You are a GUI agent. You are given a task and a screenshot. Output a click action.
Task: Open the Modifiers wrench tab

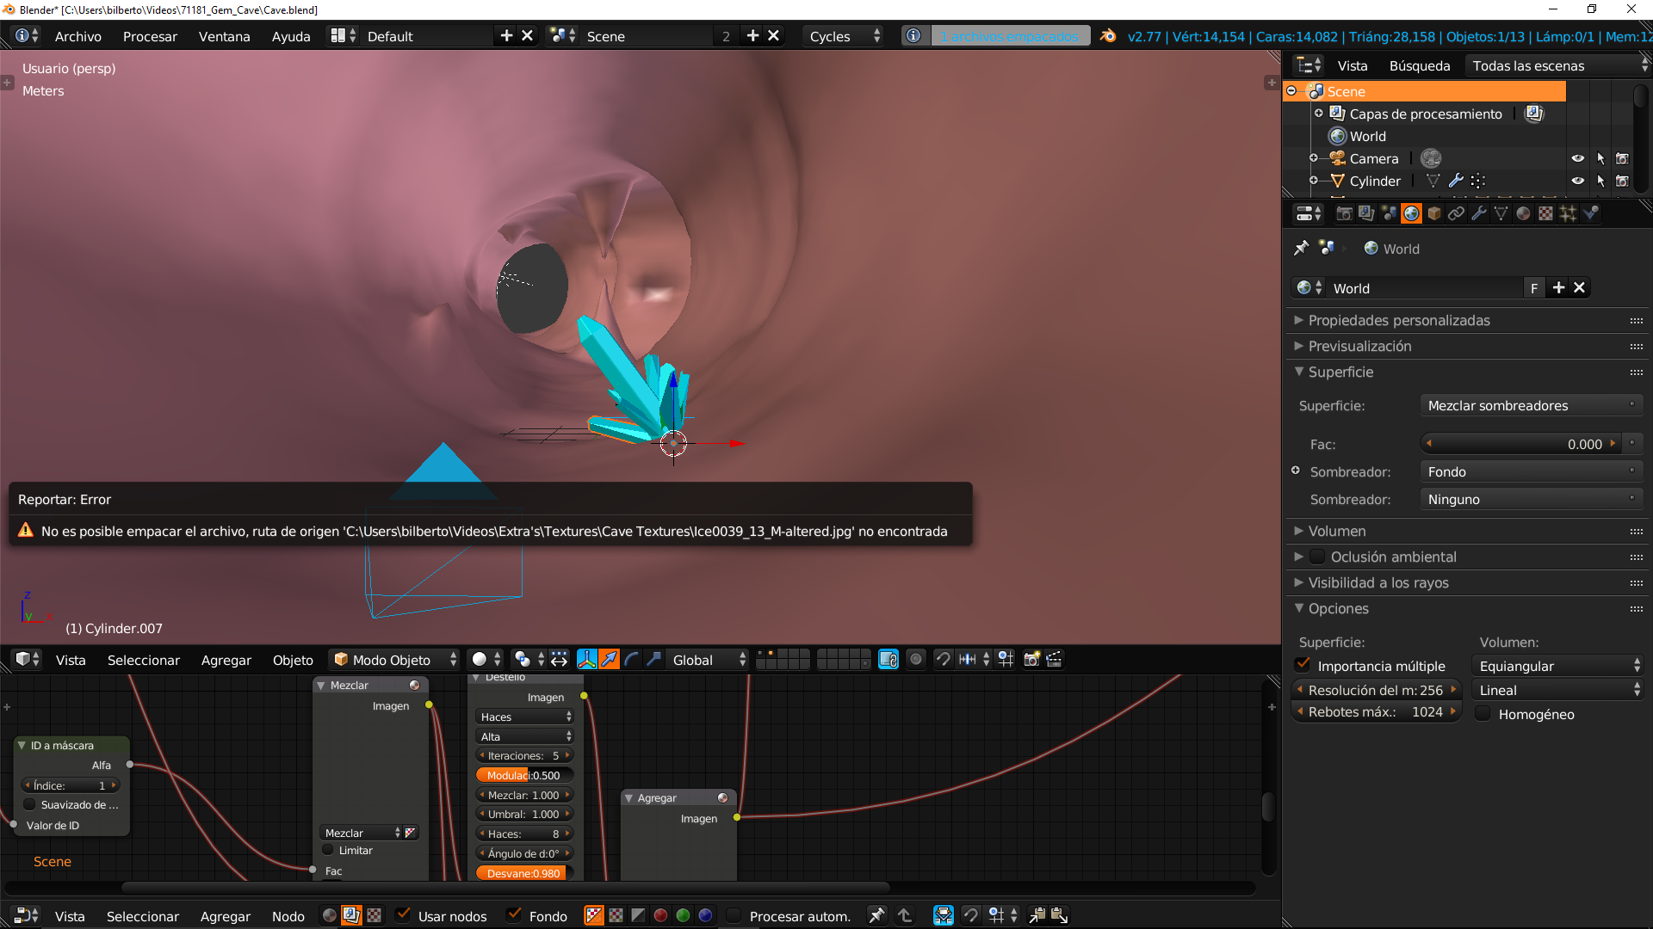[1478, 213]
